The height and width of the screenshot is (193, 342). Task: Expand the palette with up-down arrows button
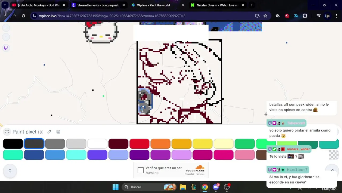click(x=10, y=171)
